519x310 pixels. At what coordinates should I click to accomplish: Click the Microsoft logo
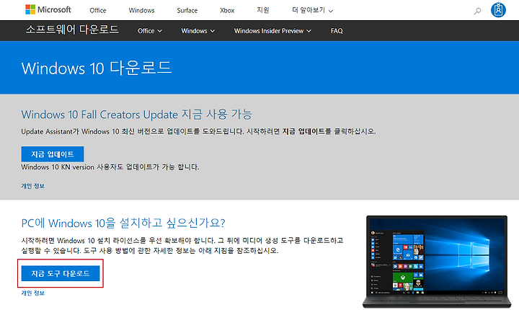[x=48, y=9]
